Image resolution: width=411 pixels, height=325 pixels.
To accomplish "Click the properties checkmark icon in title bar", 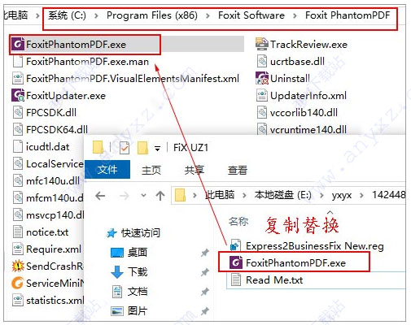I will 125,148.
